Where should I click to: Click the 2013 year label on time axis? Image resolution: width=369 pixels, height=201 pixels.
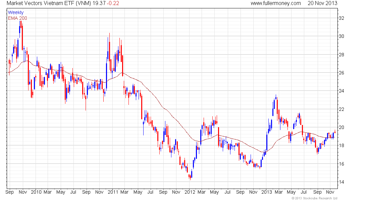(266, 192)
